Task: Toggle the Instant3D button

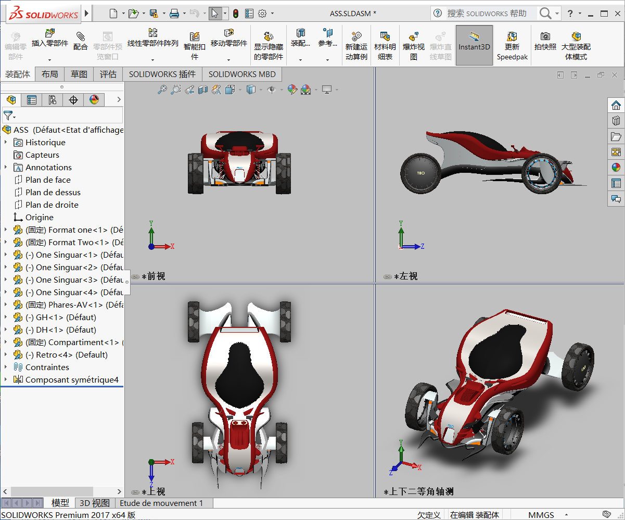Action: tap(474, 45)
